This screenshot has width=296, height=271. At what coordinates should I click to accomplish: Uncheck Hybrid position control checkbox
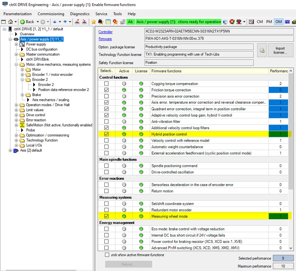(106, 134)
